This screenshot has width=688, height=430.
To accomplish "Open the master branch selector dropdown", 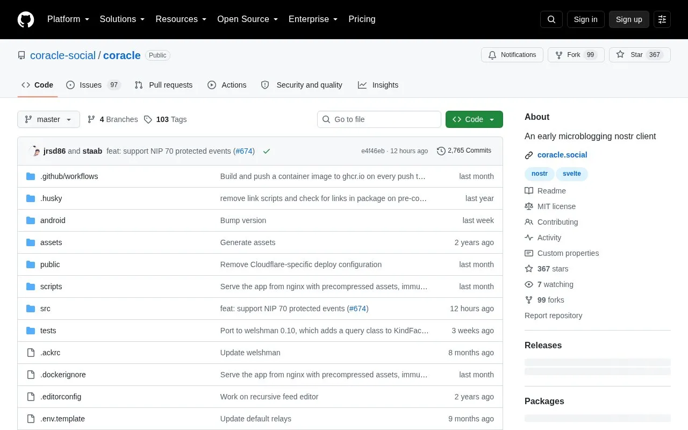I will coord(48,119).
